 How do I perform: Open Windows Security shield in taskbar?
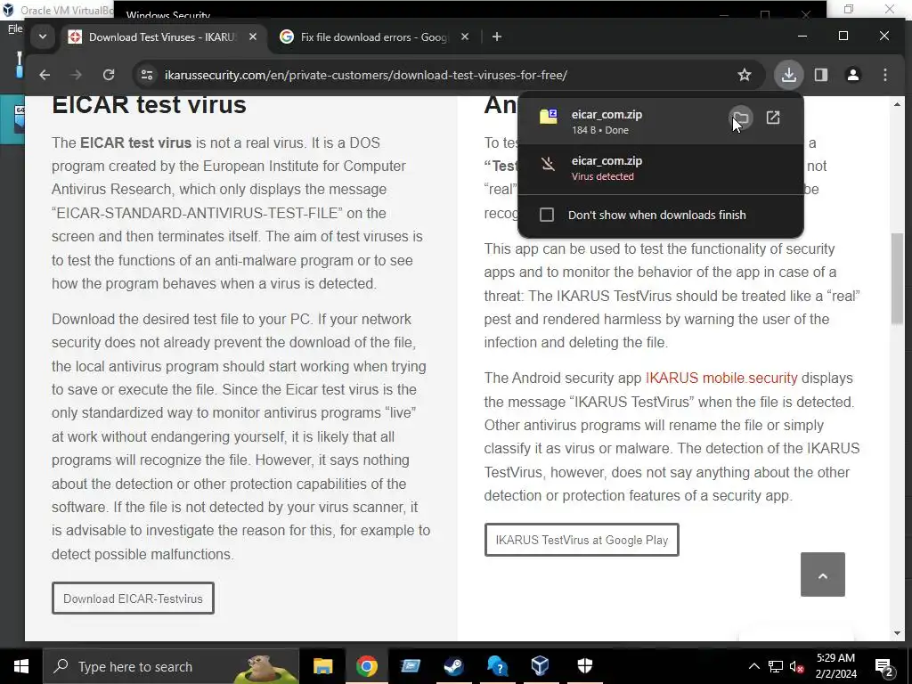tap(584, 666)
